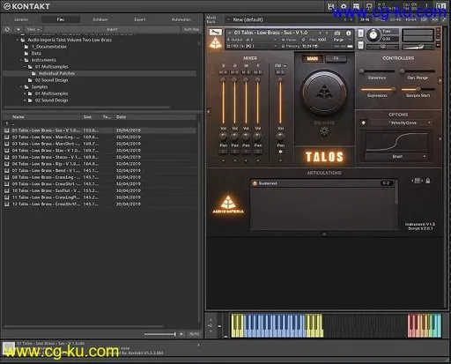Expand Samples 01 Multisamples folder
This screenshot has height=364, width=451.
pyautogui.click(x=25, y=93)
